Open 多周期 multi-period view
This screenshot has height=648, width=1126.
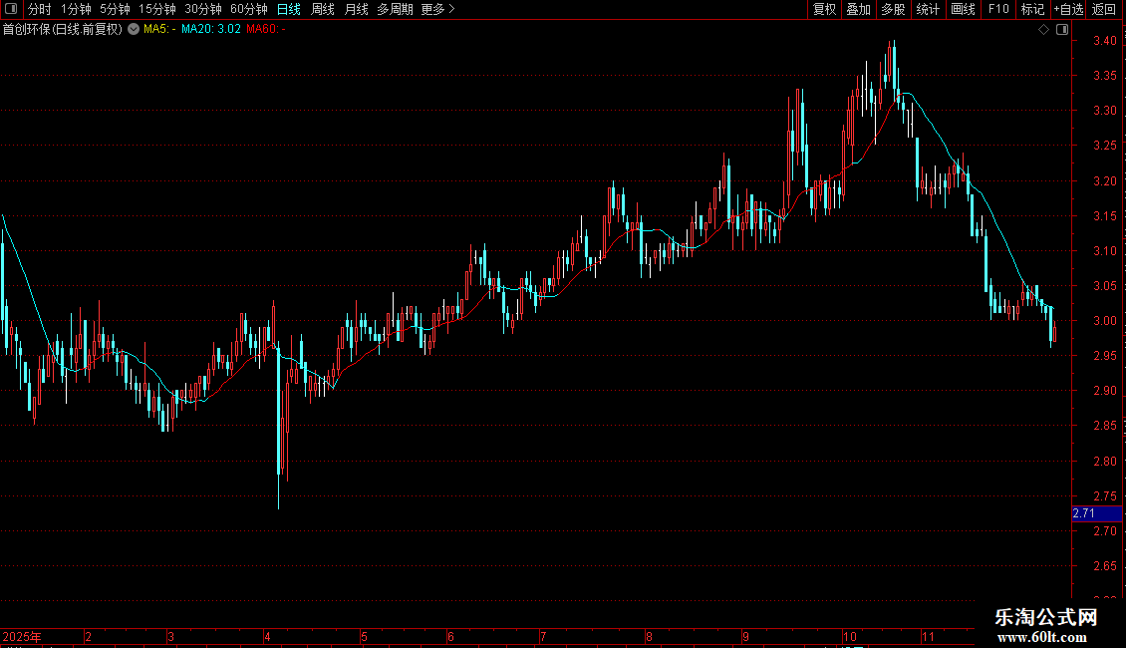tap(395, 9)
